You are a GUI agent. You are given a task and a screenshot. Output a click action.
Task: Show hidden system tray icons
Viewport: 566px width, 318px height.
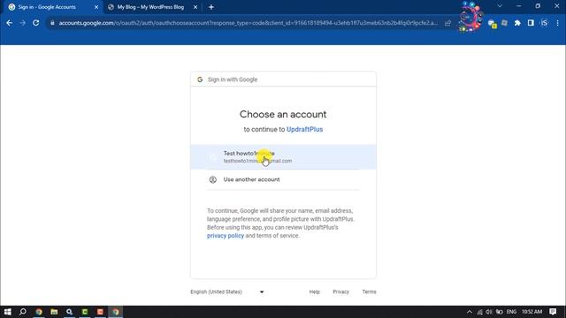[470, 312]
